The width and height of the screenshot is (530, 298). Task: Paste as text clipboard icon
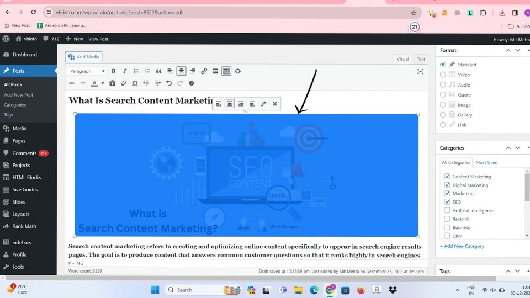[113, 83]
